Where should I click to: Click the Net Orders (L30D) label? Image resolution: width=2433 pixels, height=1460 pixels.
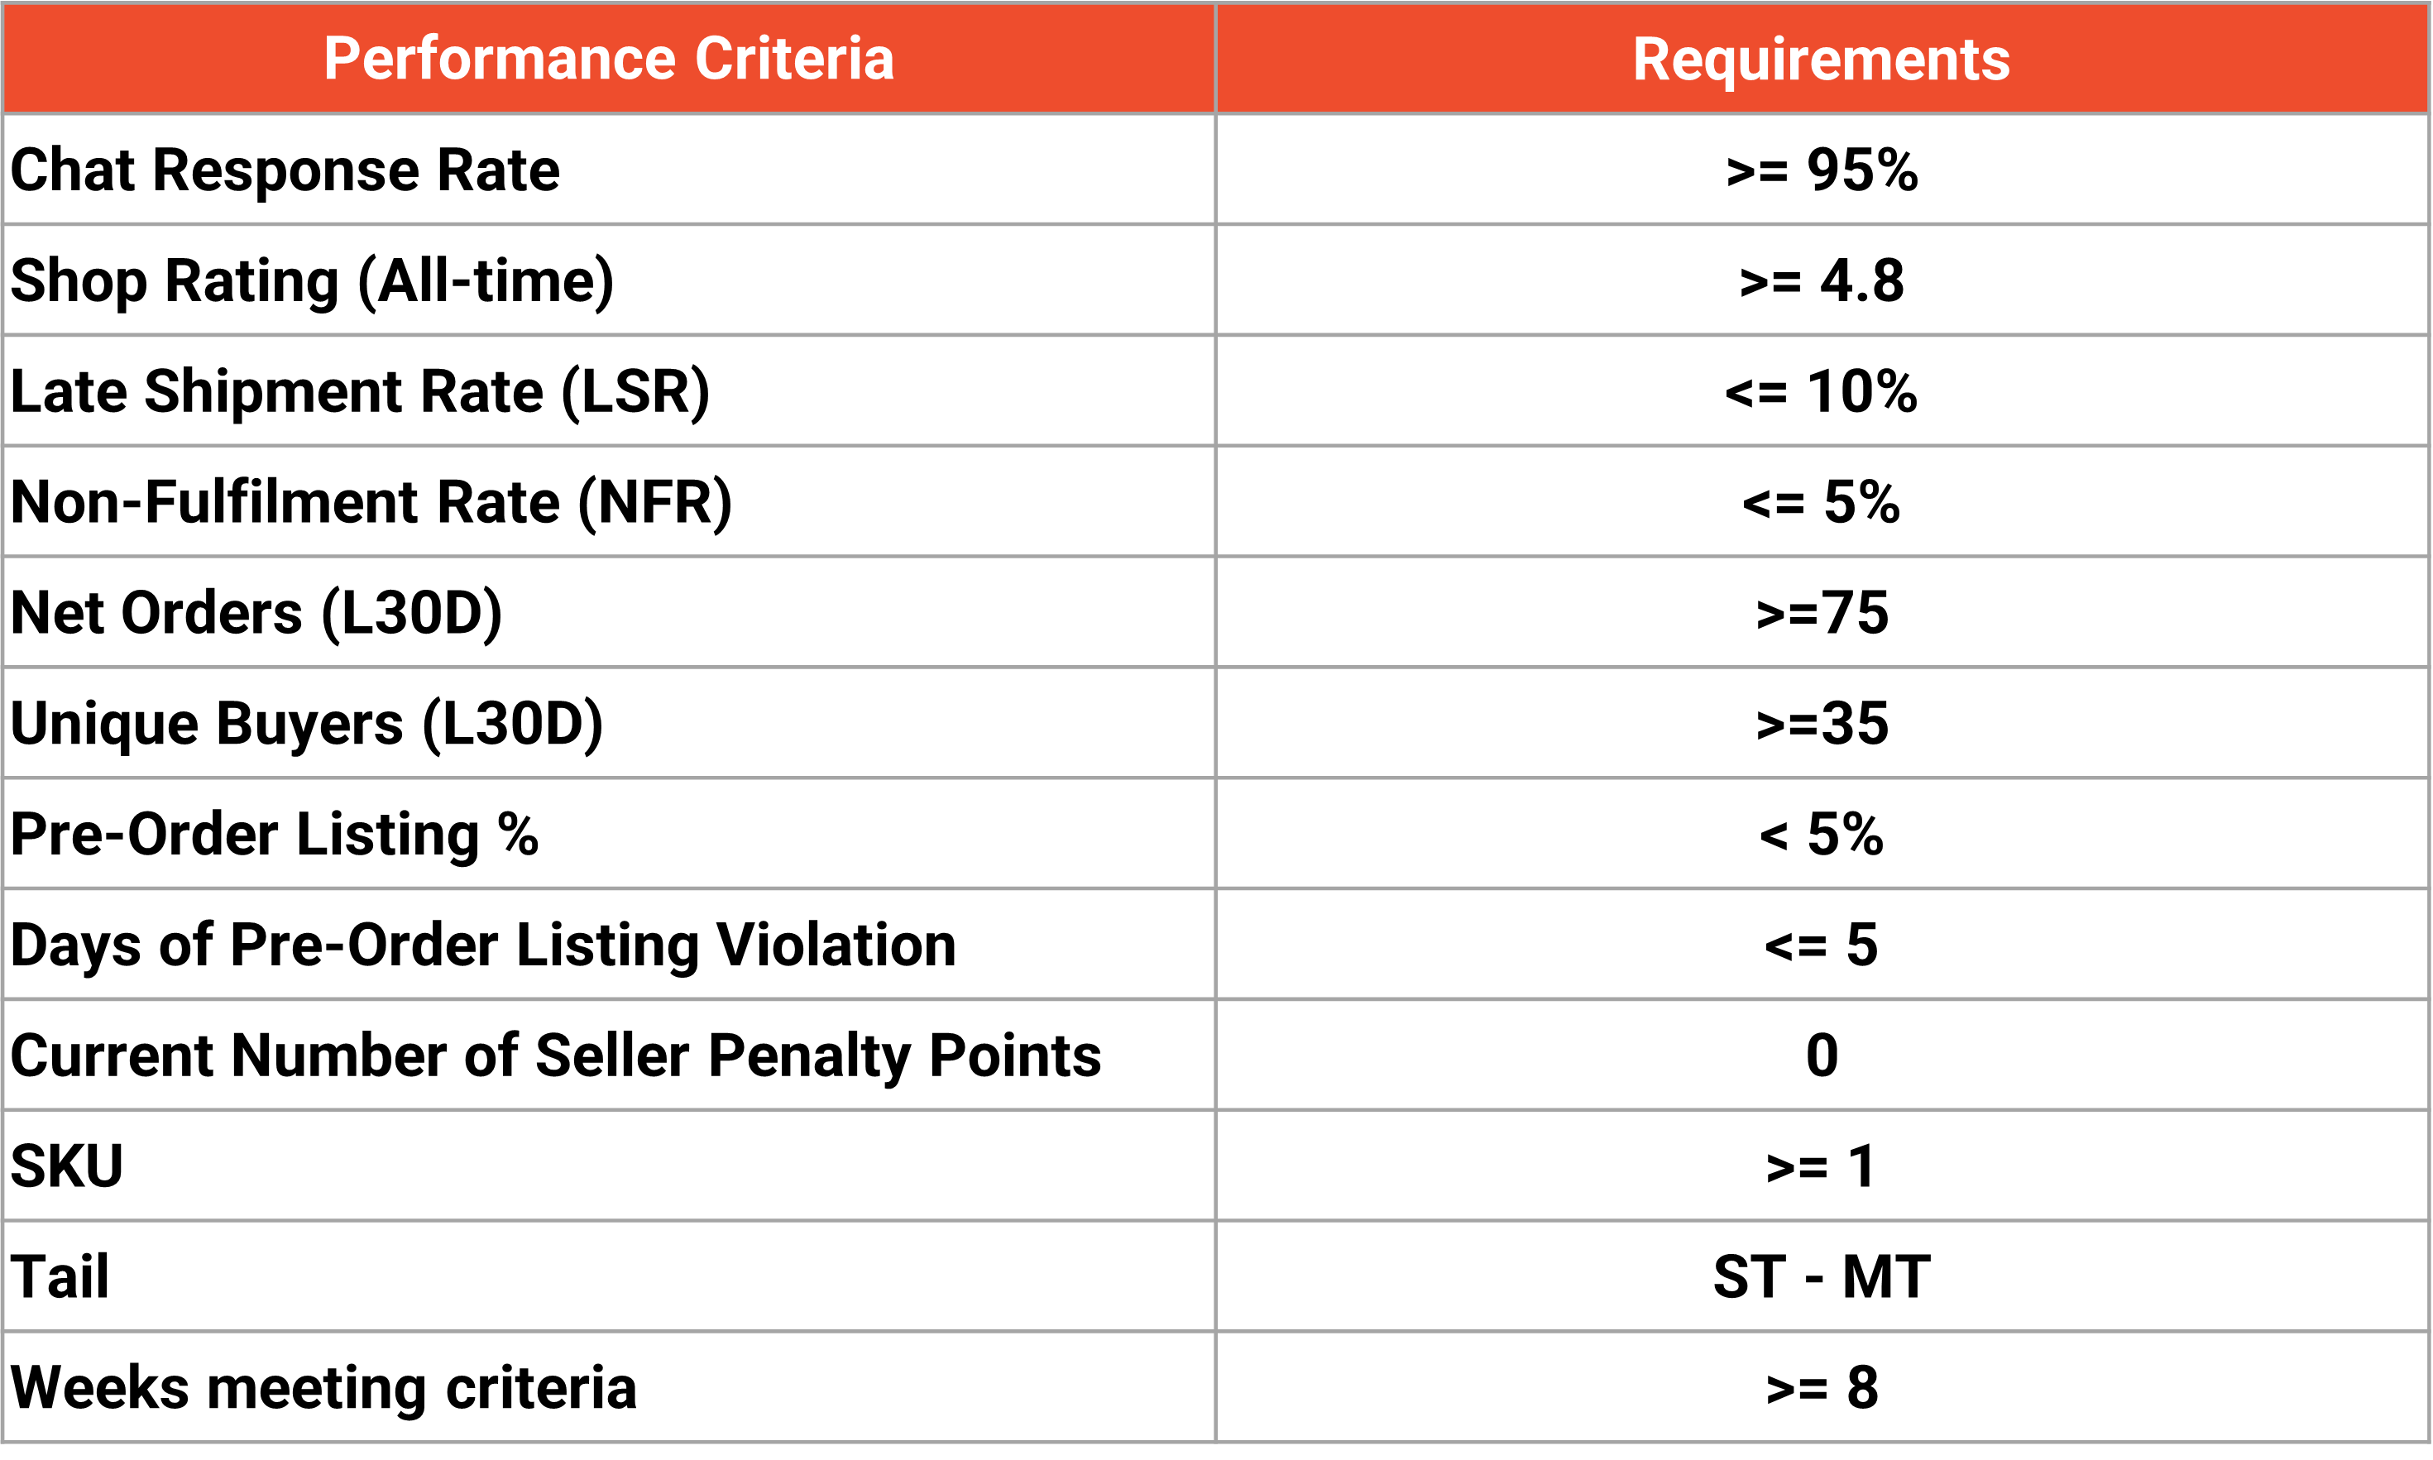(256, 613)
